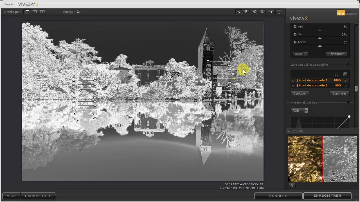Click ANNULER to cancel

pos(278,196)
